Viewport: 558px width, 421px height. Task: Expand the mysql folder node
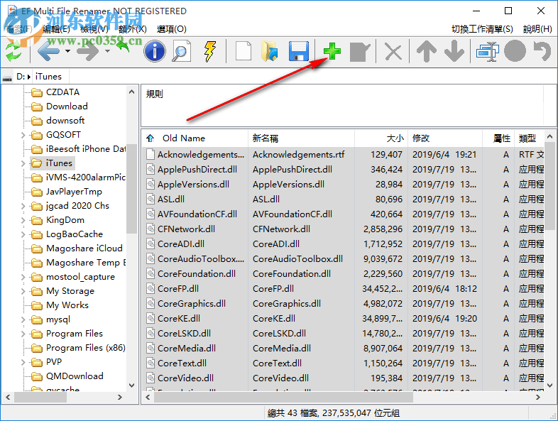pos(23,320)
